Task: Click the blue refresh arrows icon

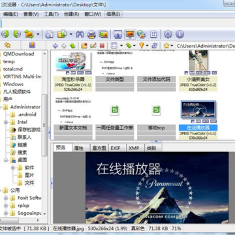Action: pyautogui.click(x=155, y=46)
